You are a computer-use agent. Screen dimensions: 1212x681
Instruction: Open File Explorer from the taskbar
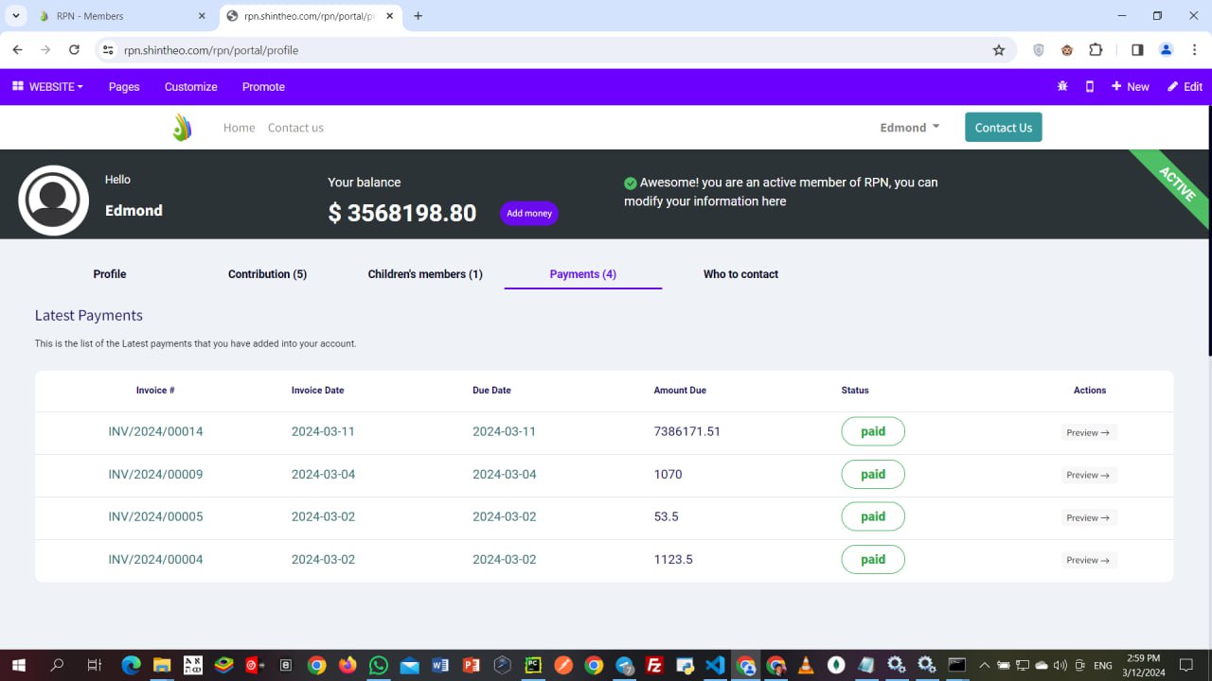point(162,665)
